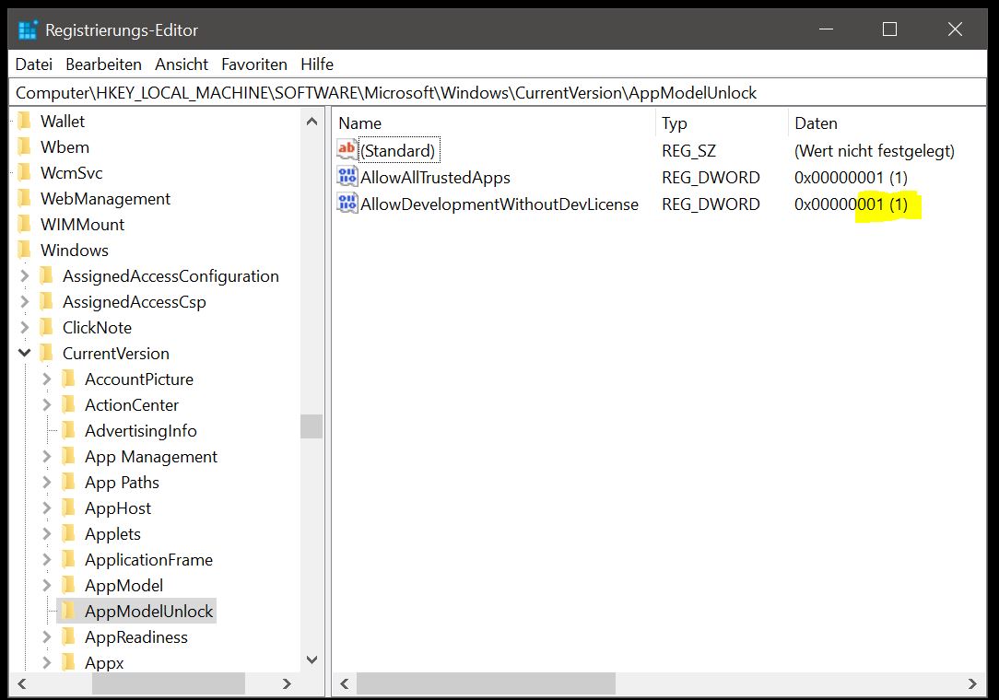999x700 pixels.
Task: Click the values pane horizontal scrollbar thumb
Action: [x=486, y=683]
